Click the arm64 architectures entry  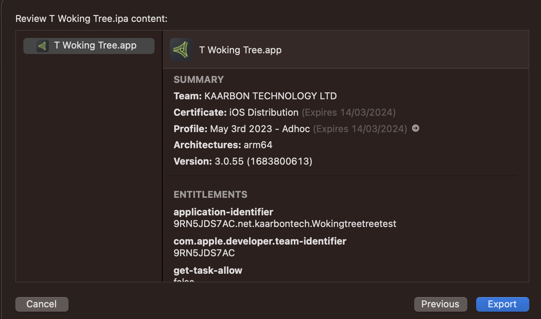coord(258,145)
